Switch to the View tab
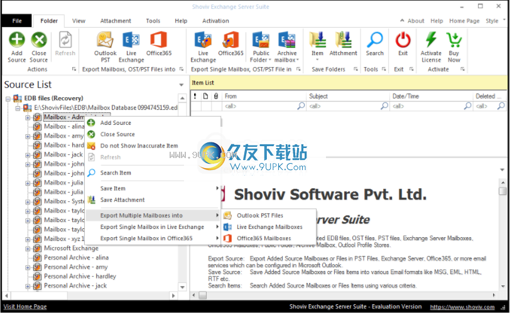The image size is (510, 313). (x=79, y=21)
